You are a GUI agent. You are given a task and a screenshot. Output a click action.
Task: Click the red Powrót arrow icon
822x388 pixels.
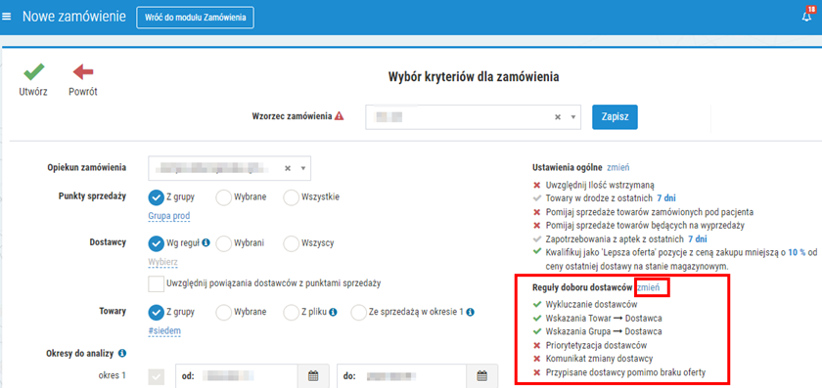click(x=83, y=72)
